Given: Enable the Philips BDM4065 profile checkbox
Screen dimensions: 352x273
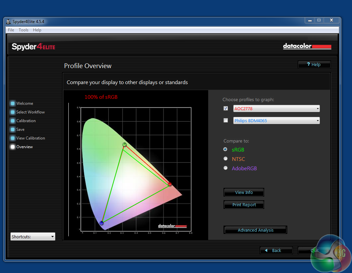Looking at the screenshot, I should (x=226, y=120).
